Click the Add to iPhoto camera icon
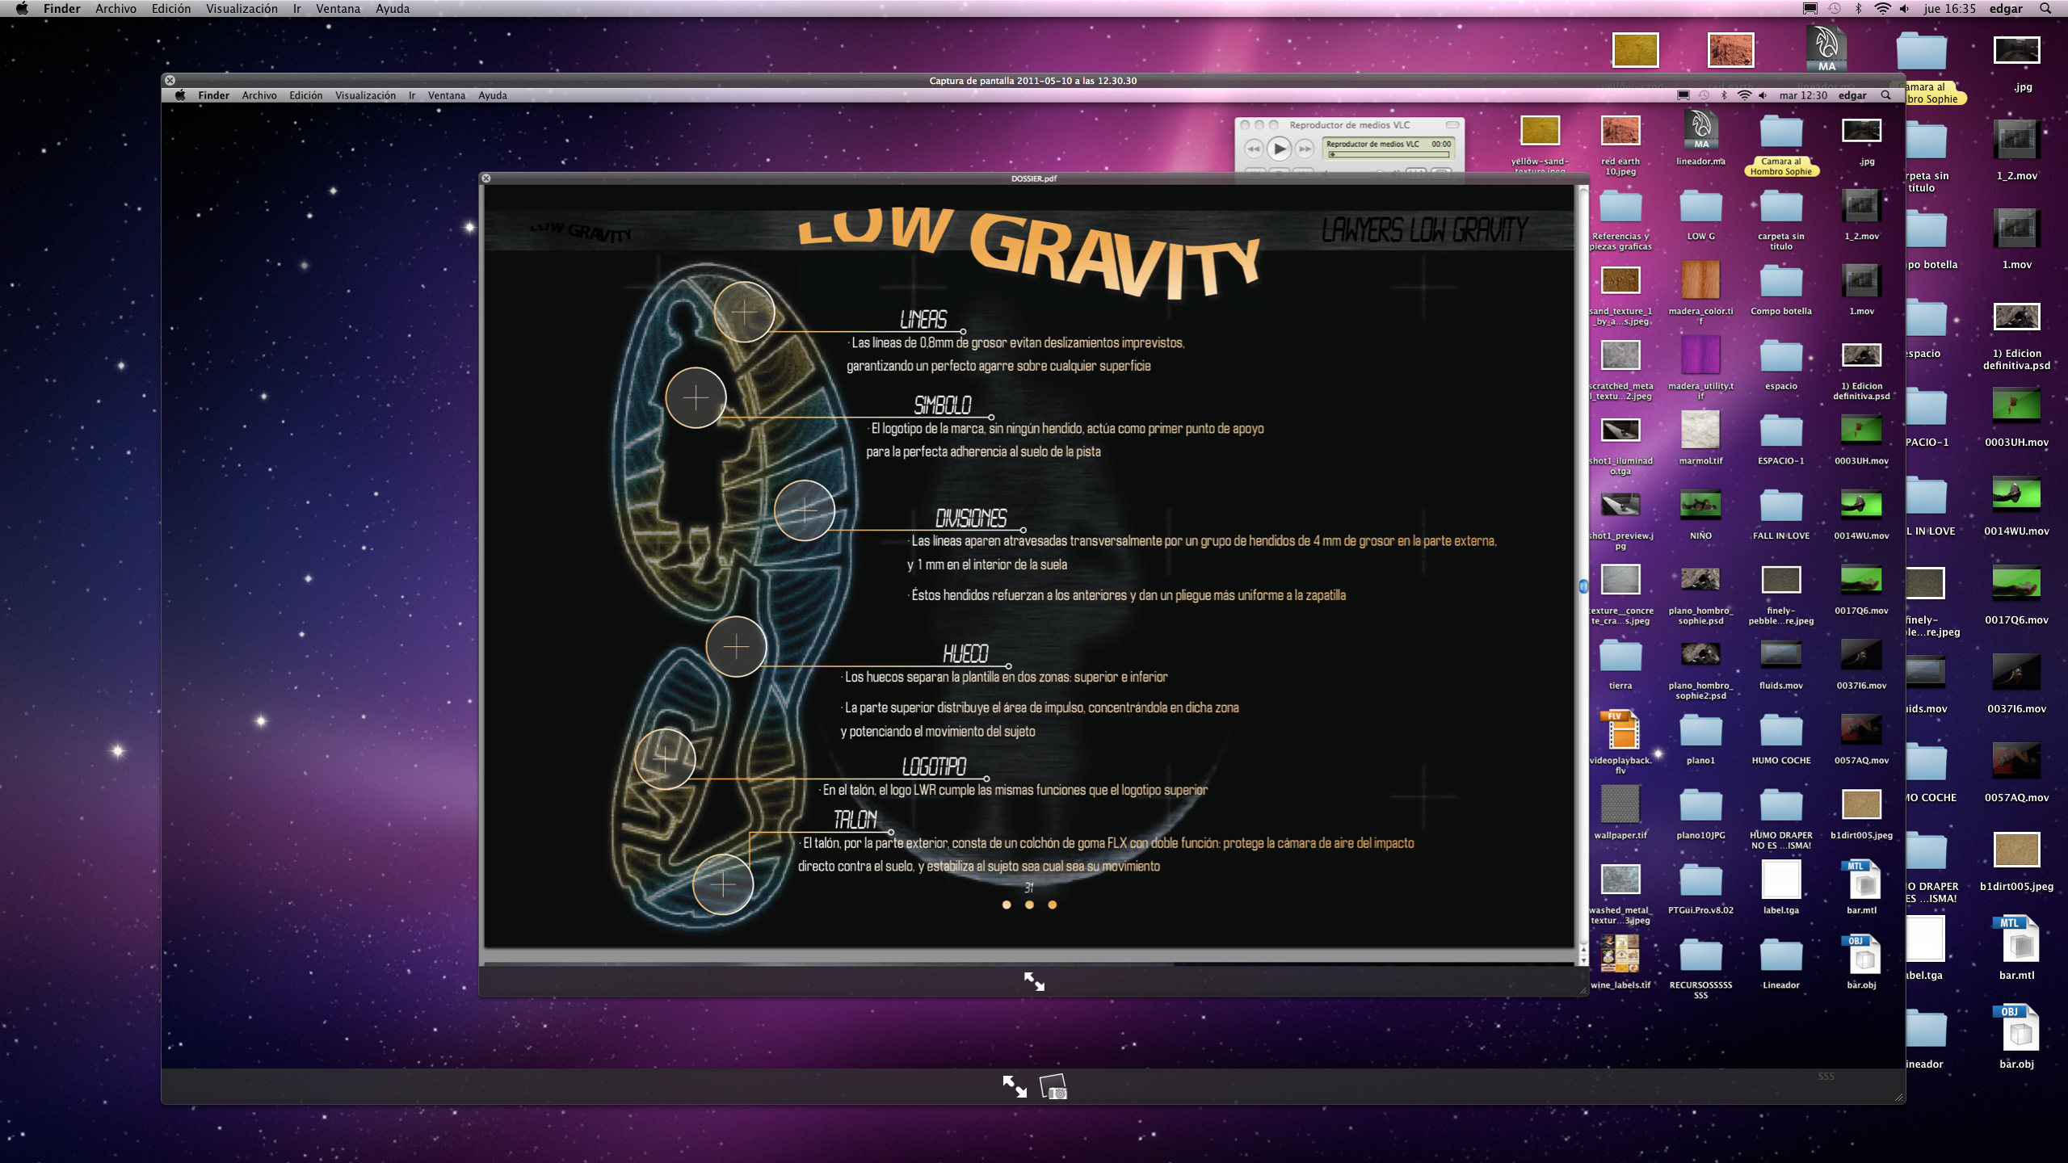 tap(1053, 1087)
